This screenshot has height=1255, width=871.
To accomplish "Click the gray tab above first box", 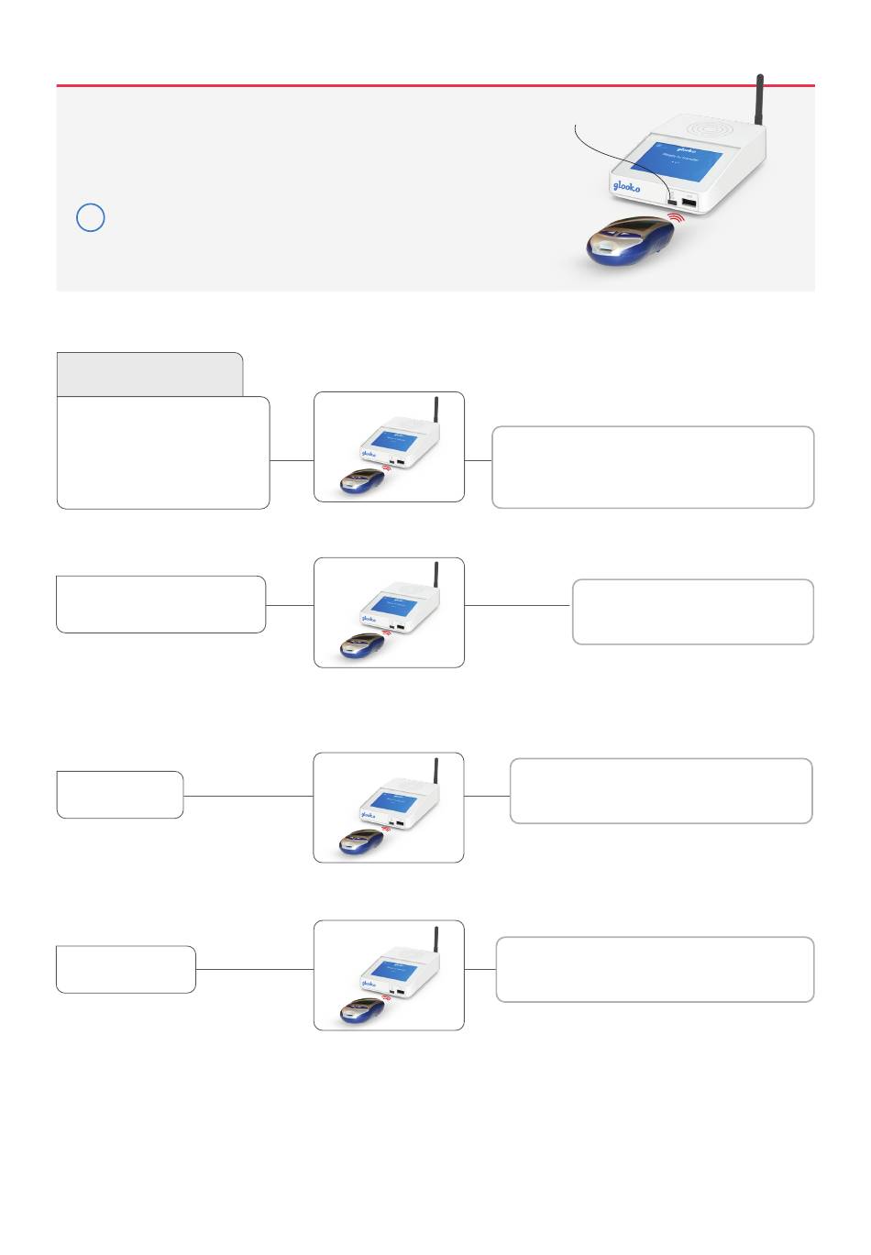I will [150, 374].
